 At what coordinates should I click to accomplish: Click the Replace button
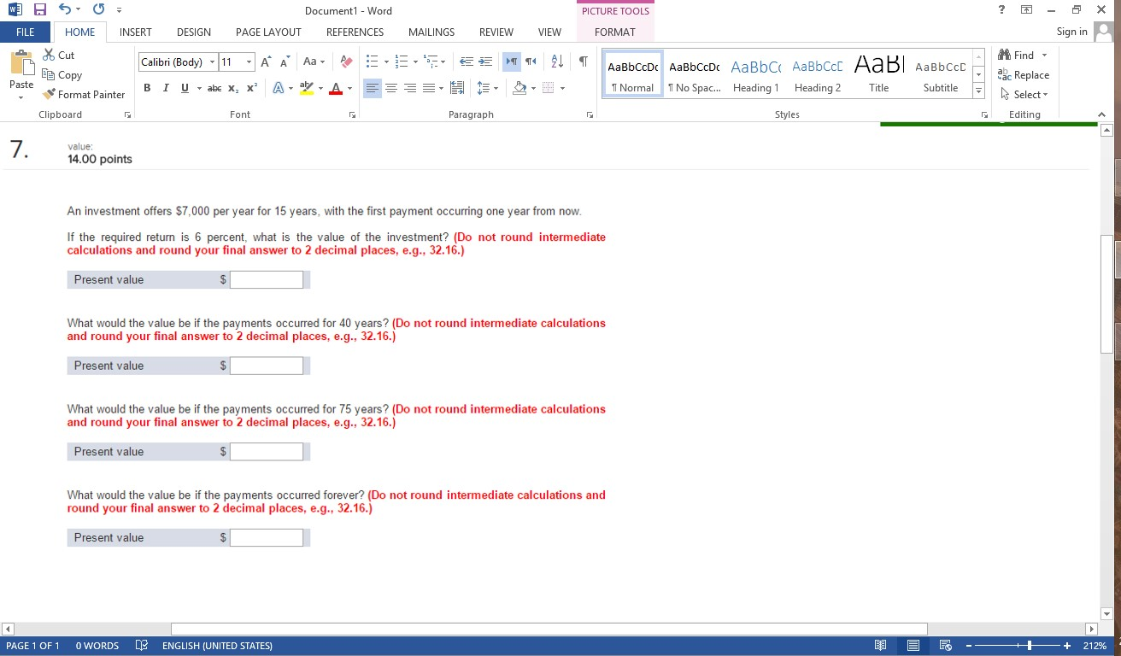[1024, 74]
